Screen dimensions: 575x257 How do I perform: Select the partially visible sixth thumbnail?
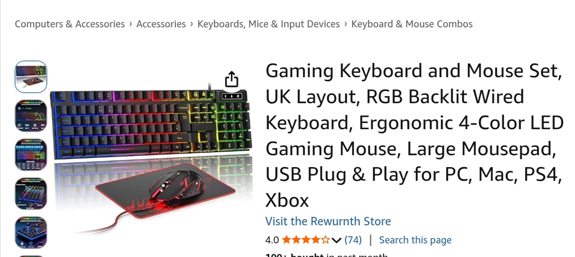pos(31,256)
